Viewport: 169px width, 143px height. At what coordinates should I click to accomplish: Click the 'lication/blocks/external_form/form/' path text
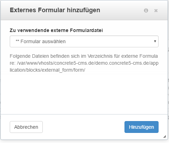tap(47, 70)
